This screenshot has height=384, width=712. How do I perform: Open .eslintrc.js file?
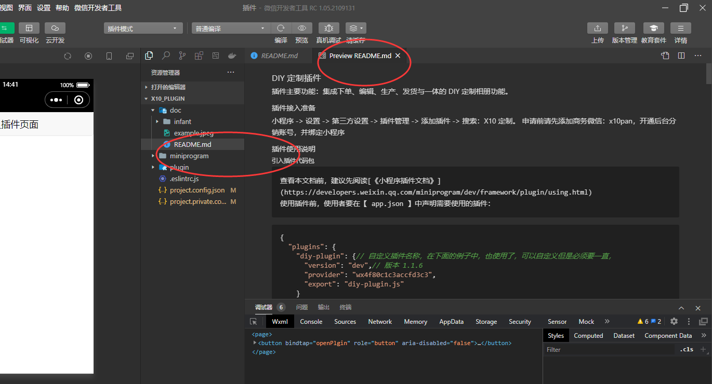(x=192, y=179)
